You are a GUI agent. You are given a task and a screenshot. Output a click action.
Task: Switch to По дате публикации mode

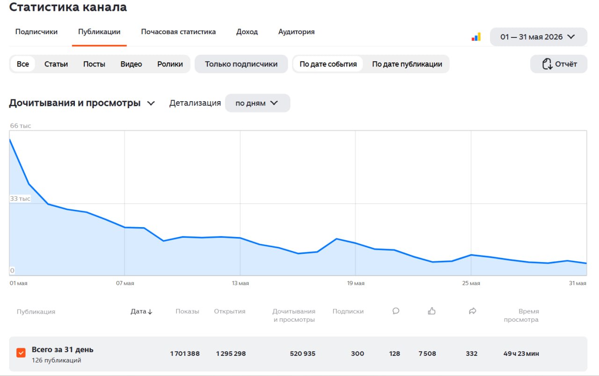(x=407, y=64)
